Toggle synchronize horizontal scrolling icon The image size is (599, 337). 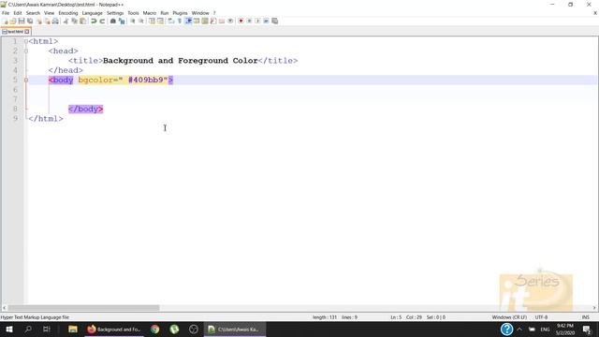[160, 22]
